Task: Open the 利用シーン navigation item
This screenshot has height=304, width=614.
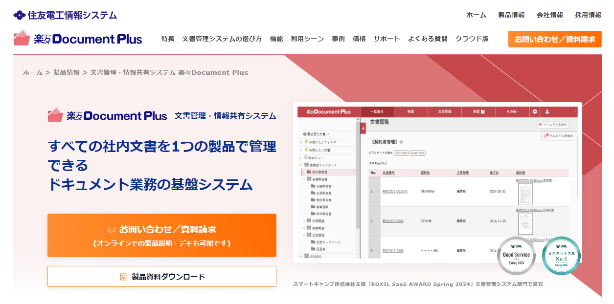Action: [307, 39]
